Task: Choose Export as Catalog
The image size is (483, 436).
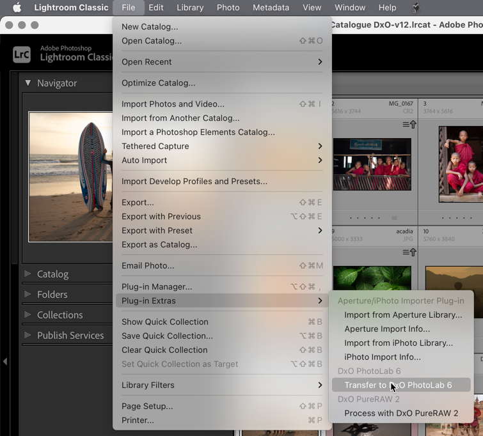Action: [x=222, y=245]
